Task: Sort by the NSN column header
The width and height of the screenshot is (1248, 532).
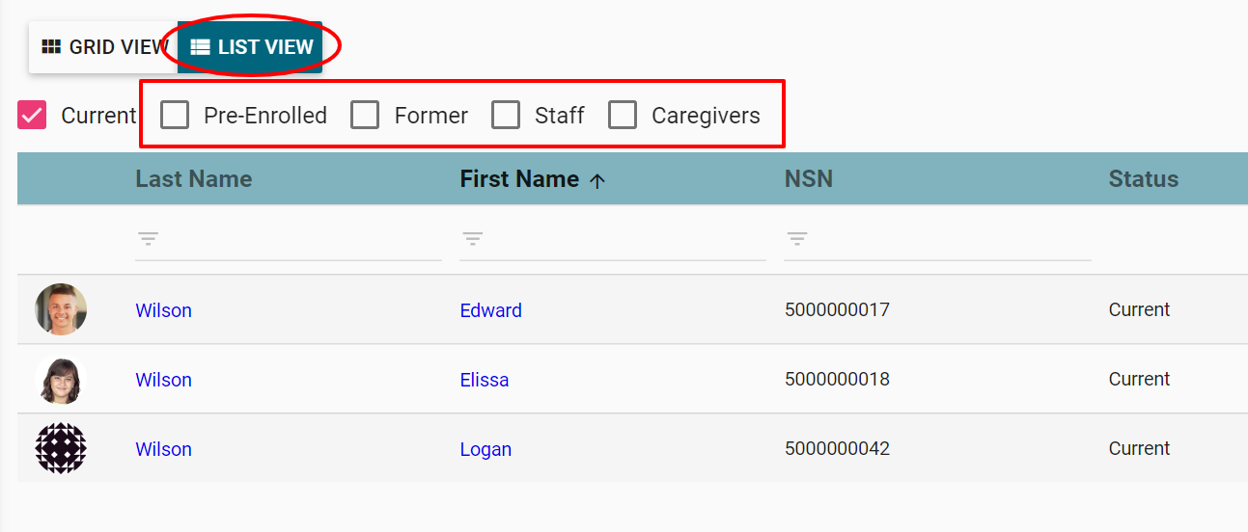Action: pos(808,179)
